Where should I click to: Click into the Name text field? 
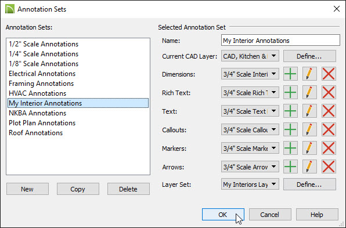pyautogui.click(x=280, y=40)
